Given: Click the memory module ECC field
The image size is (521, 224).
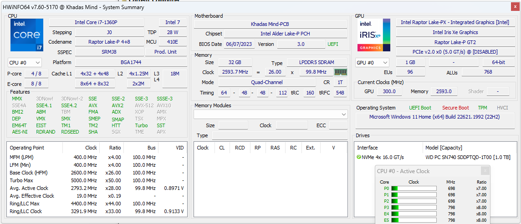Looking at the screenshot, I should (338, 125).
